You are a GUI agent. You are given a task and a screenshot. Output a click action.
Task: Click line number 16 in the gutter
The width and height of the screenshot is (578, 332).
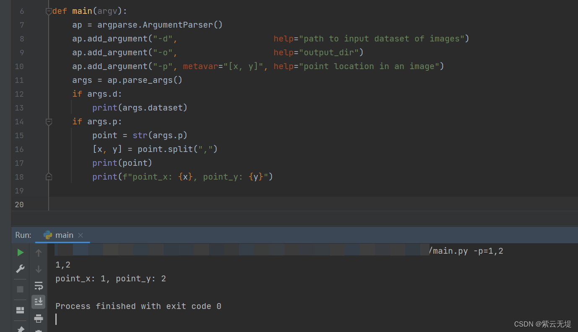19,149
